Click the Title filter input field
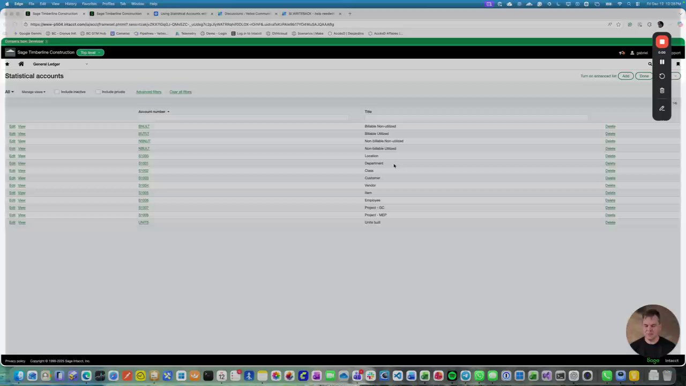This screenshot has width=686, height=386. 476,118
